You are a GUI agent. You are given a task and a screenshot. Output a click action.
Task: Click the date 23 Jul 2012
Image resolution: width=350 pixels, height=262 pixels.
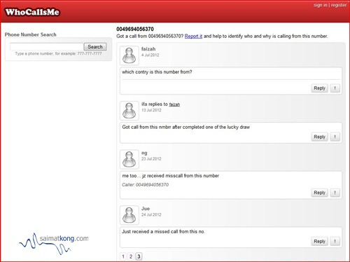pyautogui.click(x=151, y=159)
